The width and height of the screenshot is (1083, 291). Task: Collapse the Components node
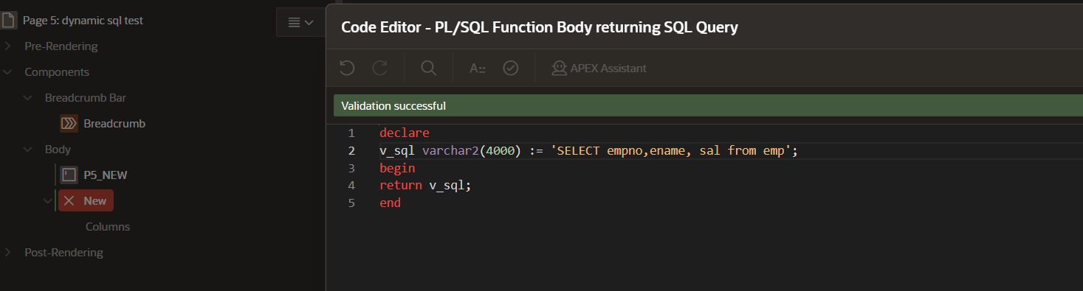(x=7, y=71)
